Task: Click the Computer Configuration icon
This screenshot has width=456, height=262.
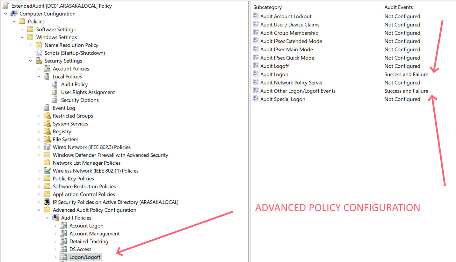Action: [x=14, y=14]
